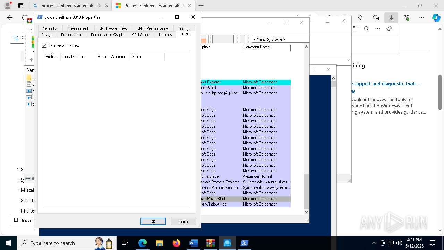The width and height of the screenshot is (444, 250).
Task: Open volume control in system tray
Action: tap(399, 243)
